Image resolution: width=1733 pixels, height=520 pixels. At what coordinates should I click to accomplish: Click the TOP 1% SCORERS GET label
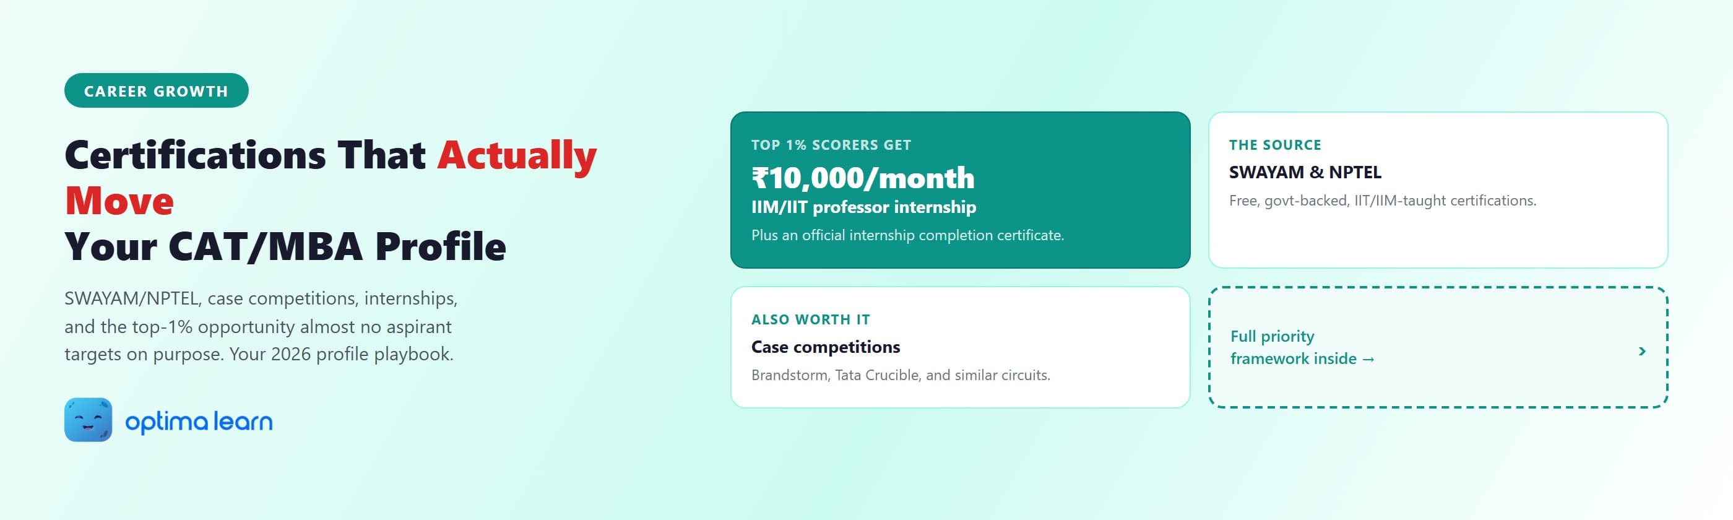tap(831, 145)
